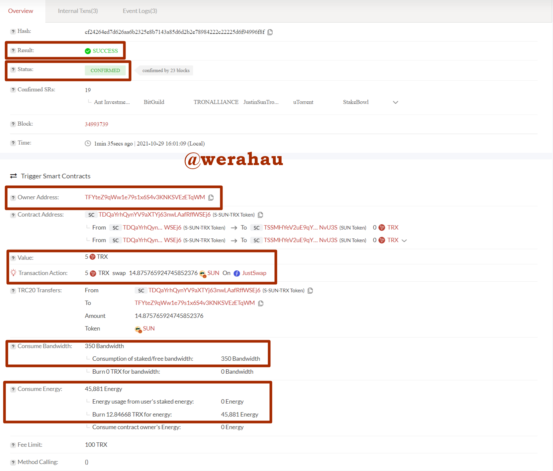
Task: Expand the Confirmed SRs list
Action: [x=395, y=102]
